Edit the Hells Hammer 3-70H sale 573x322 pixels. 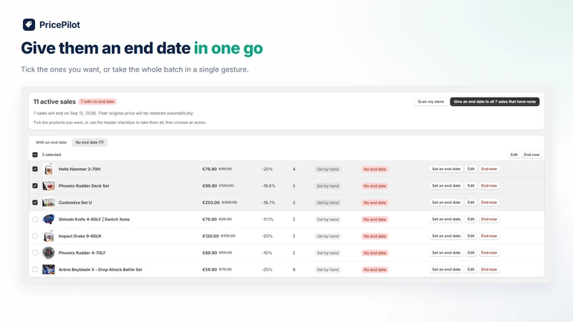471,169
